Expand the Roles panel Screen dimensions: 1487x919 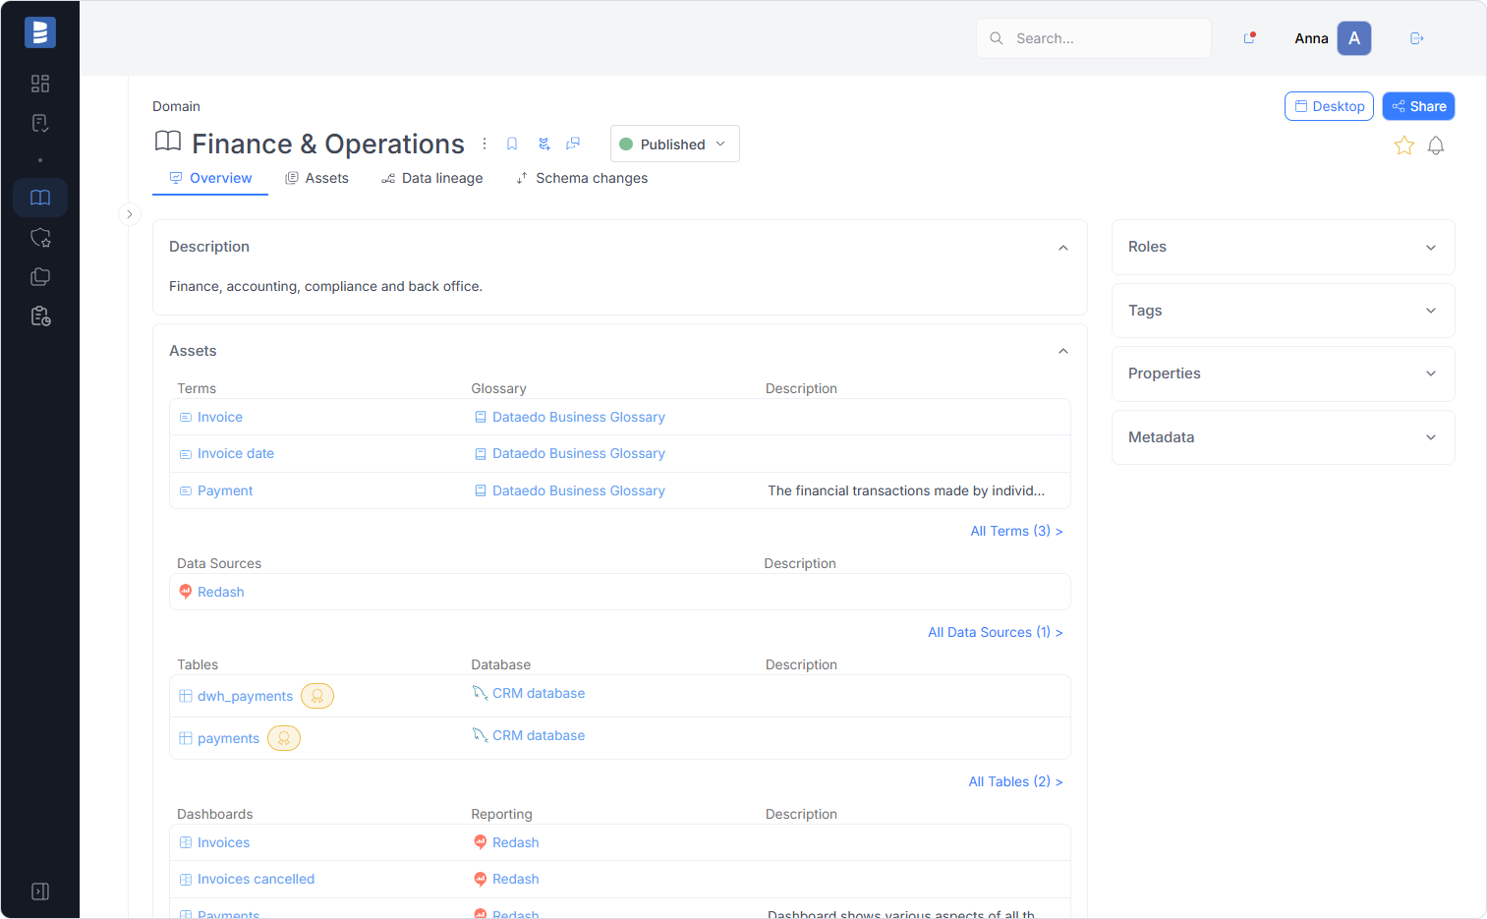click(x=1283, y=247)
